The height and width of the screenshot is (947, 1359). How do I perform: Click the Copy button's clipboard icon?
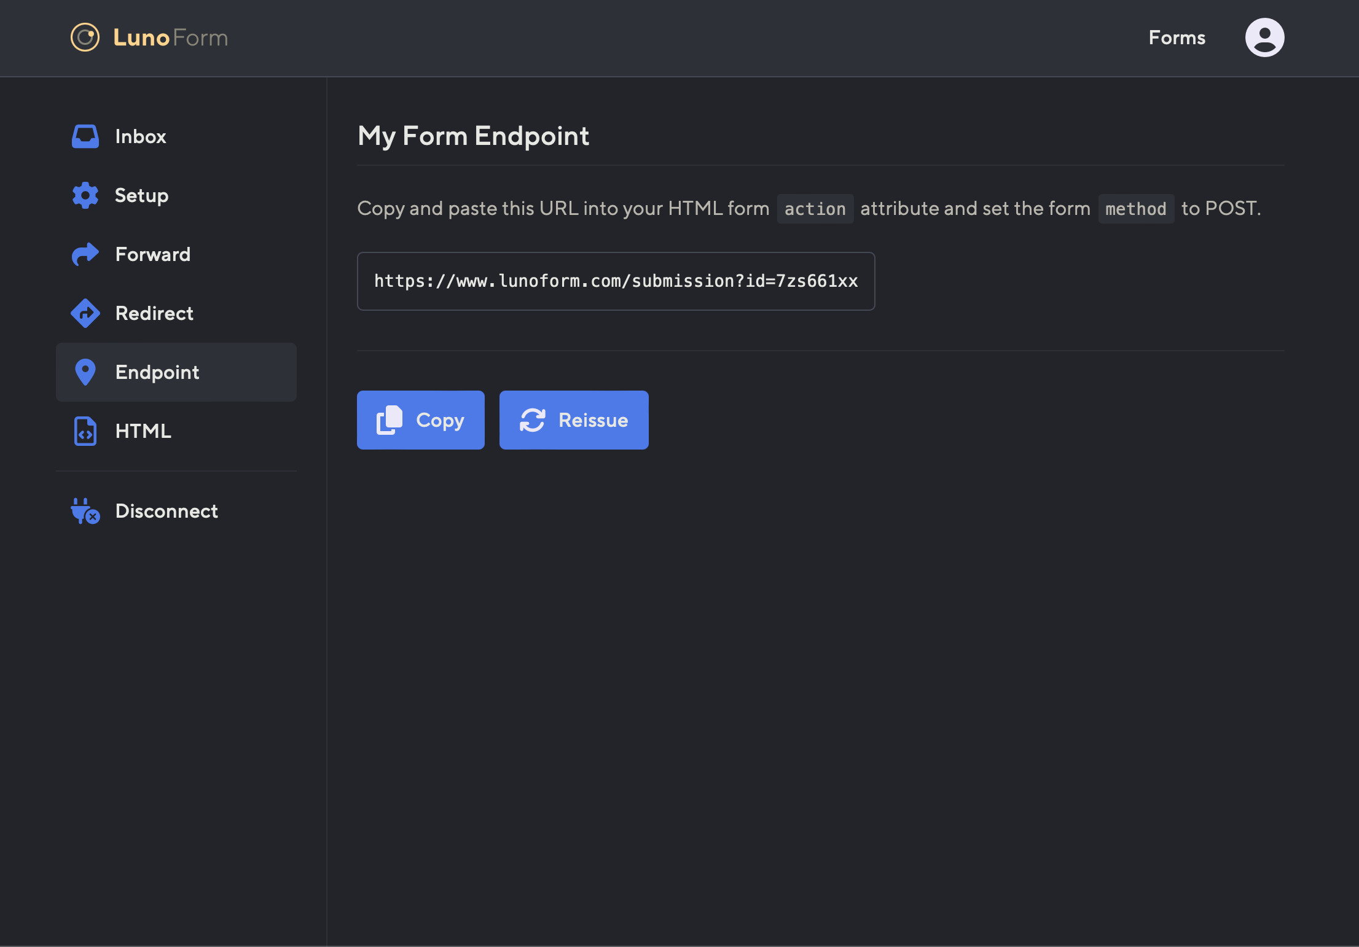click(x=390, y=420)
